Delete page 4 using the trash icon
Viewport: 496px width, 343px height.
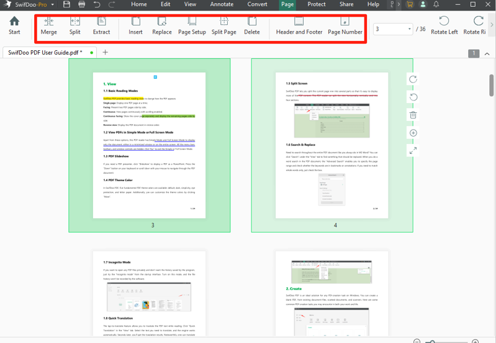pos(413,115)
